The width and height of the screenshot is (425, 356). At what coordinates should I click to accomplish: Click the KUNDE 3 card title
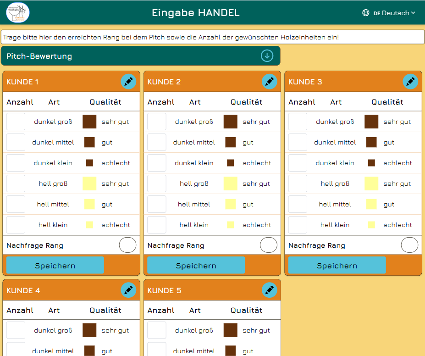point(305,82)
